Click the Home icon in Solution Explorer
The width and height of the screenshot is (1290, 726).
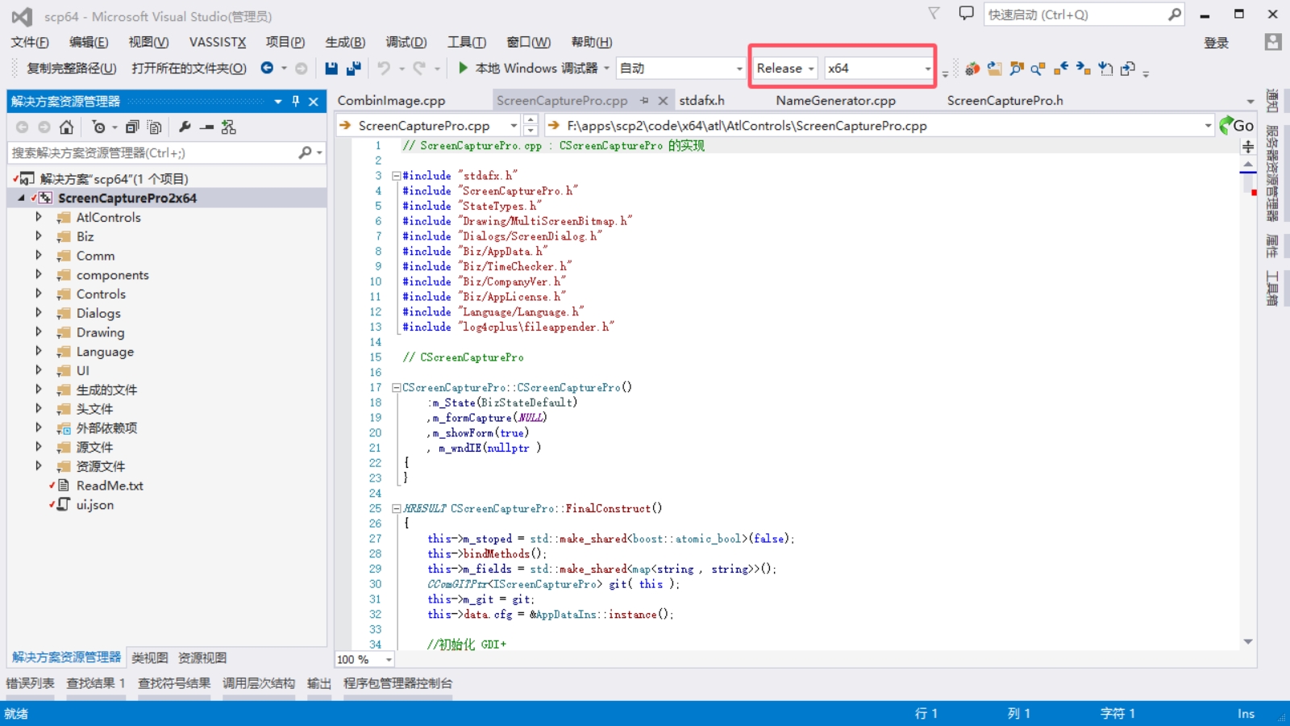(x=66, y=127)
